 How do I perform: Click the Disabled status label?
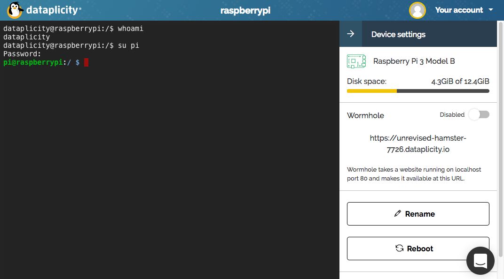(x=452, y=114)
